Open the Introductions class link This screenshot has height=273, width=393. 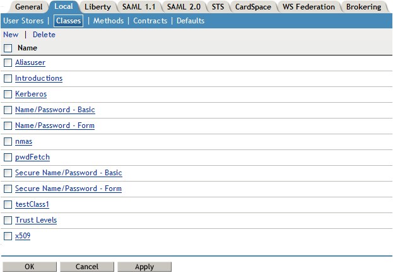(38, 78)
